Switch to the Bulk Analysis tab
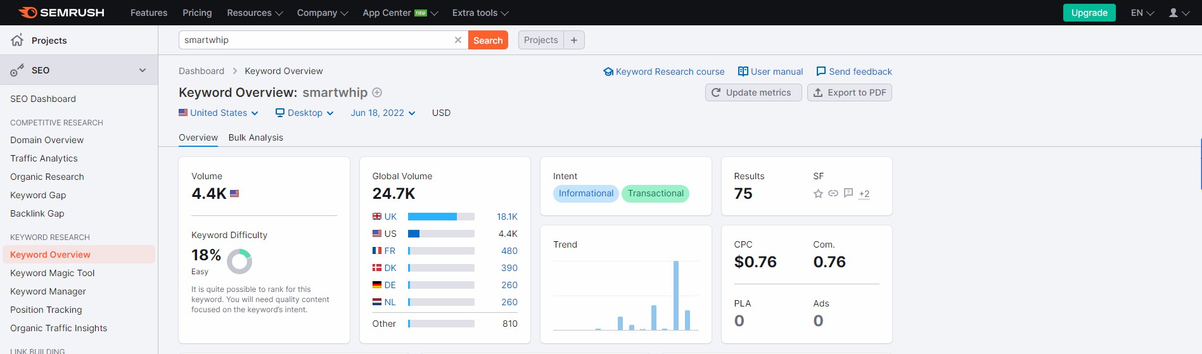Image resolution: width=1202 pixels, height=354 pixels. coord(255,137)
